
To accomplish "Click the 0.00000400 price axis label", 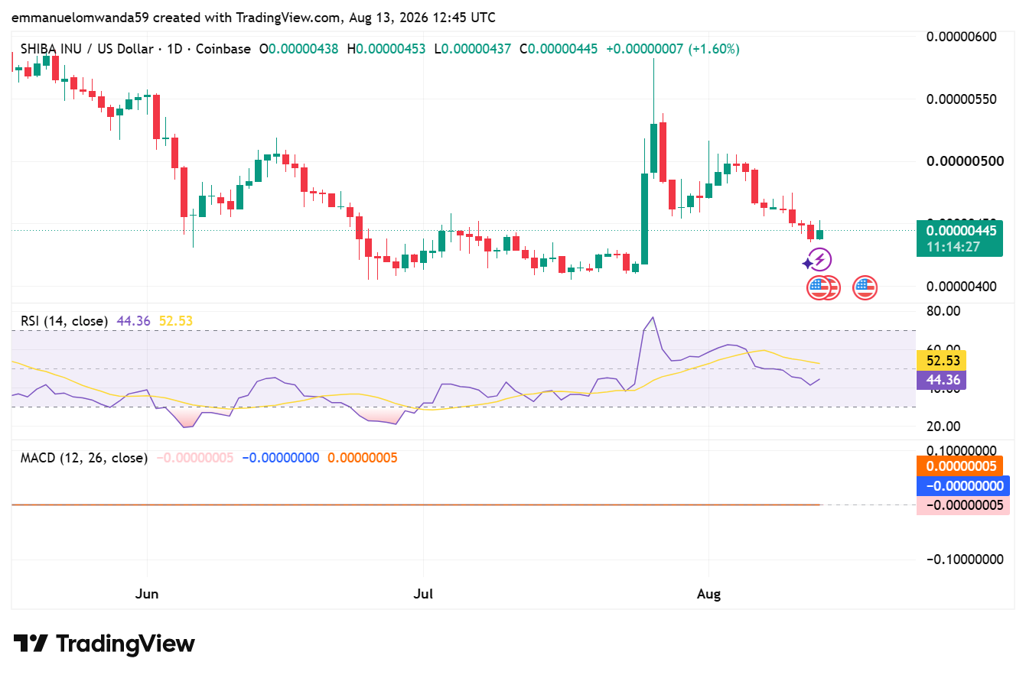I will (x=960, y=287).
